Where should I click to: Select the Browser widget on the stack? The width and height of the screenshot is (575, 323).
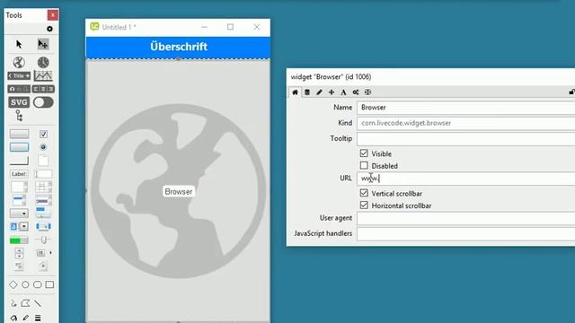pyautogui.click(x=178, y=191)
